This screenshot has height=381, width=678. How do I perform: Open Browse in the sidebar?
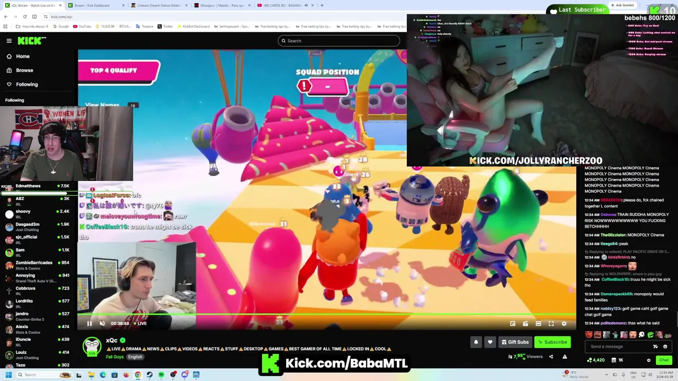tap(24, 70)
